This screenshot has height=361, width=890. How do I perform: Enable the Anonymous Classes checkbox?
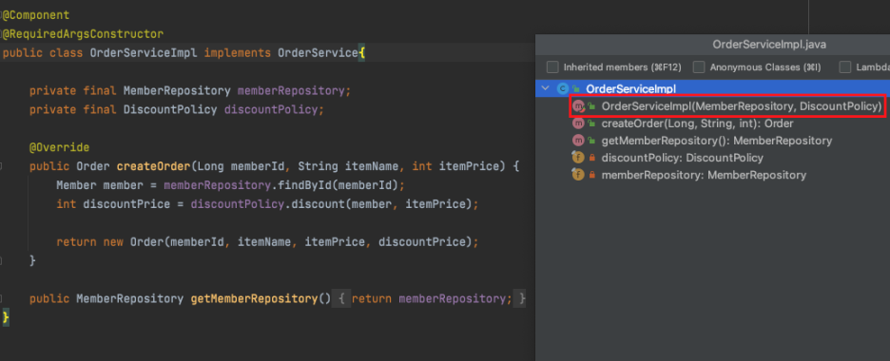[x=699, y=67]
